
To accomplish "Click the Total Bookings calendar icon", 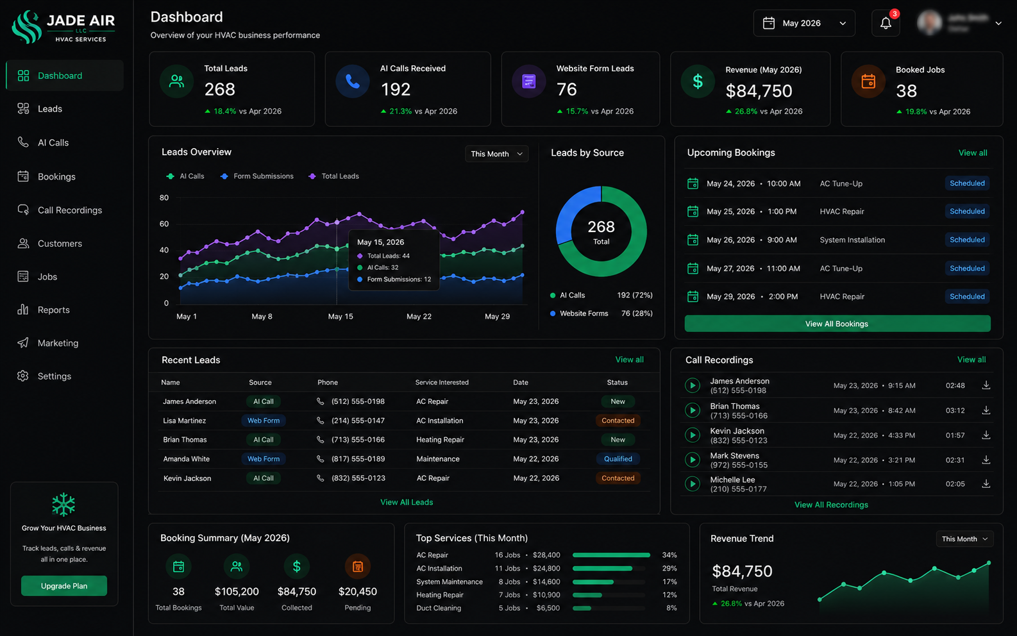I will point(178,566).
